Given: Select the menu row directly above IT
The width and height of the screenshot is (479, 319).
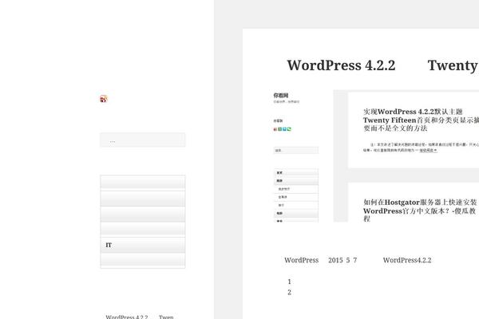Looking at the screenshot, I should click(x=143, y=230).
